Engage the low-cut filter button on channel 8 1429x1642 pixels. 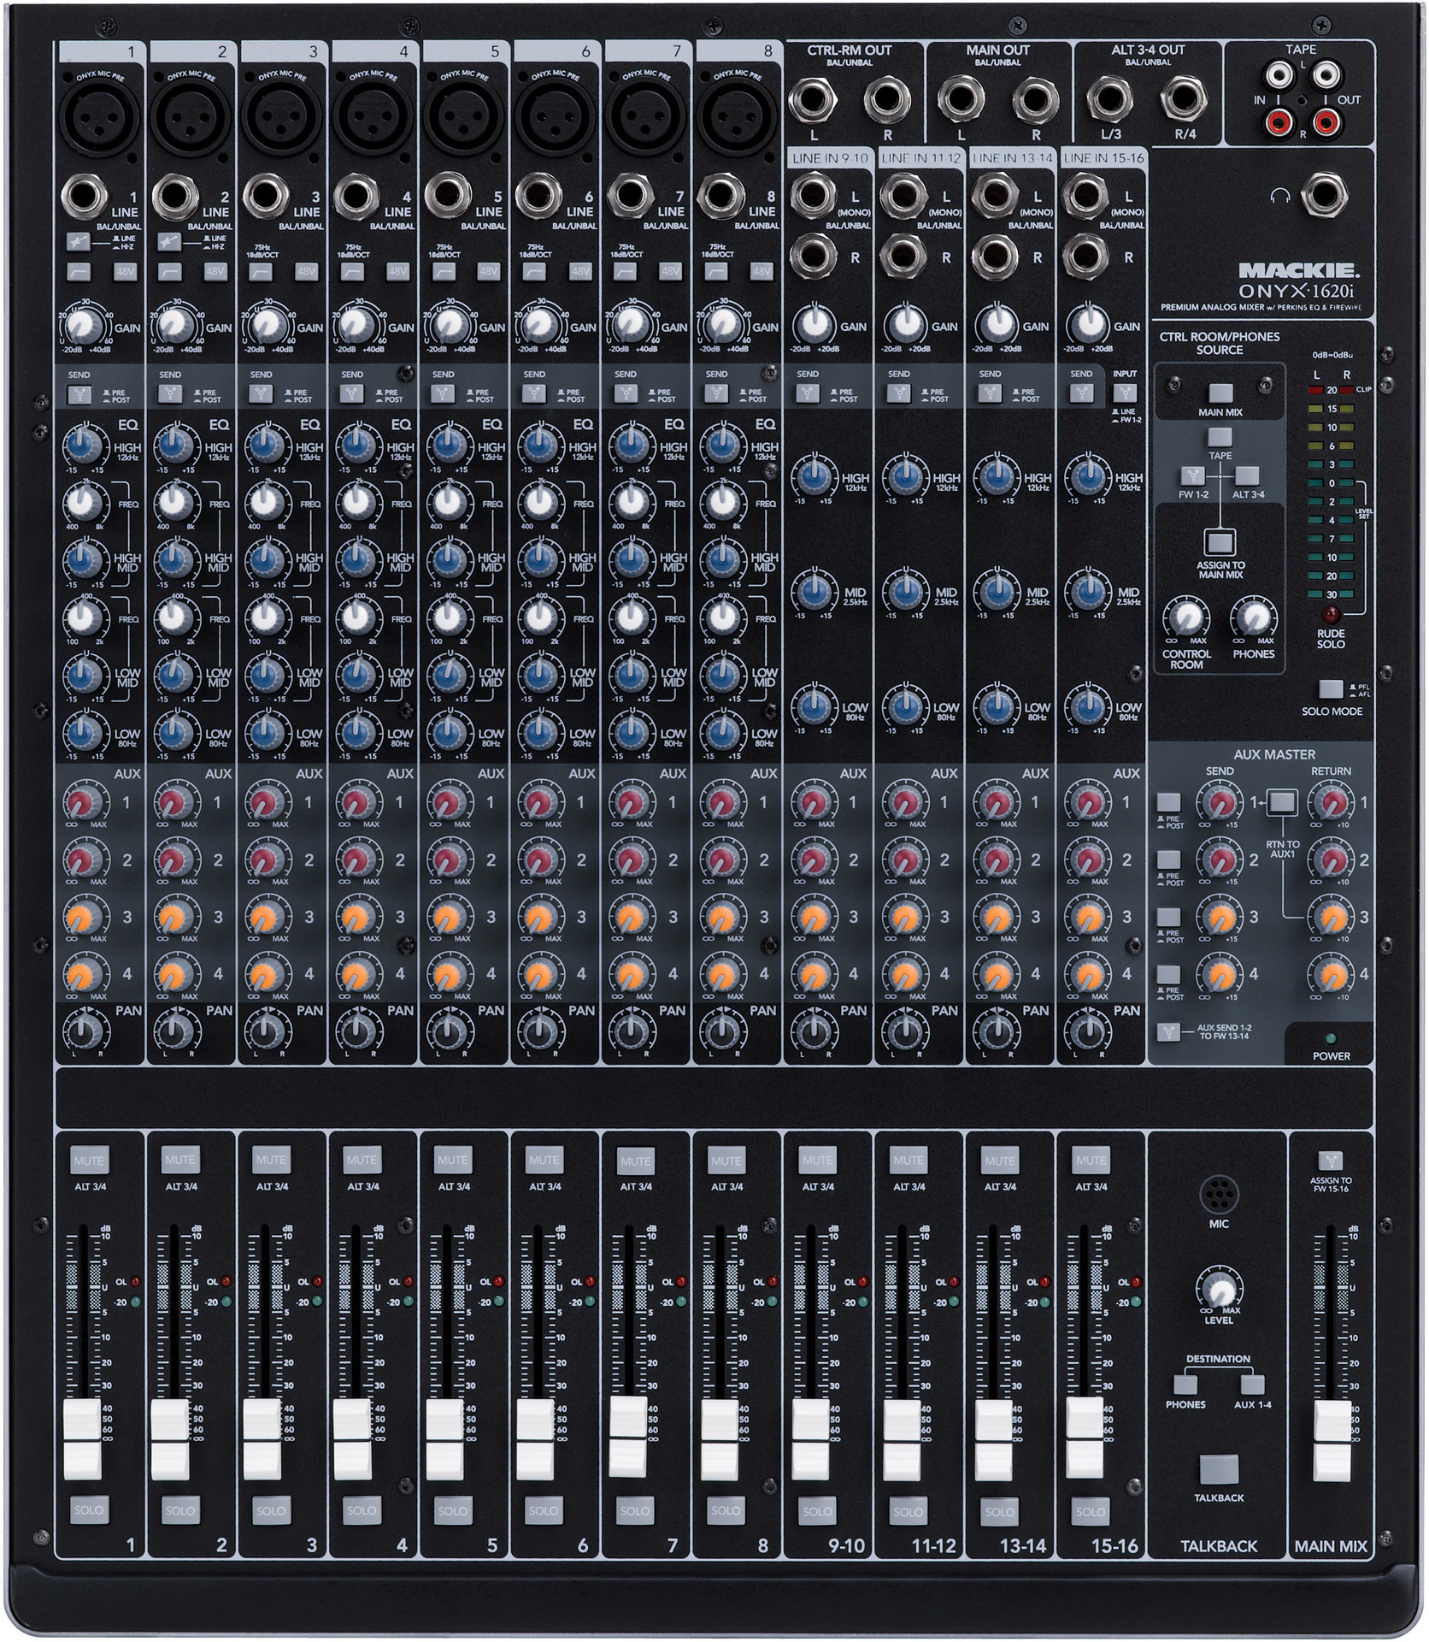[x=715, y=272]
